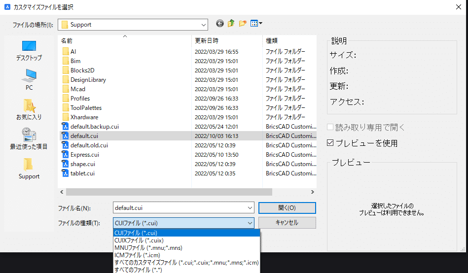Select the Blocks2D folder icon
This screenshot has height=273, width=468.
coord(66,70)
